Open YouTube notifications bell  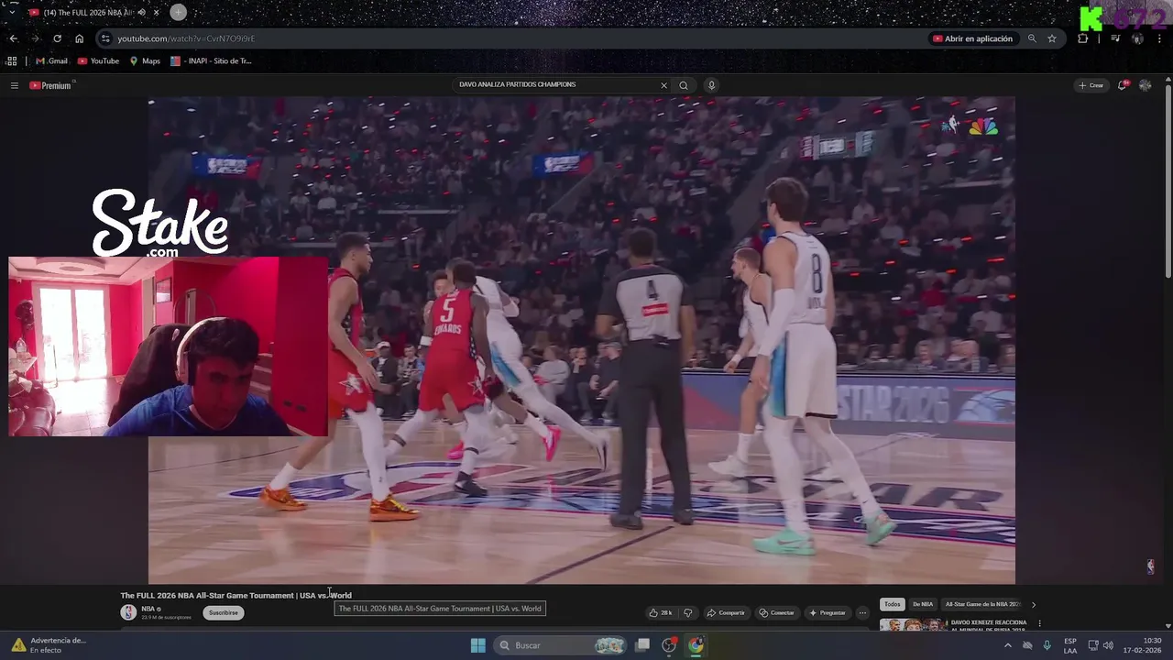tap(1123, 85)
